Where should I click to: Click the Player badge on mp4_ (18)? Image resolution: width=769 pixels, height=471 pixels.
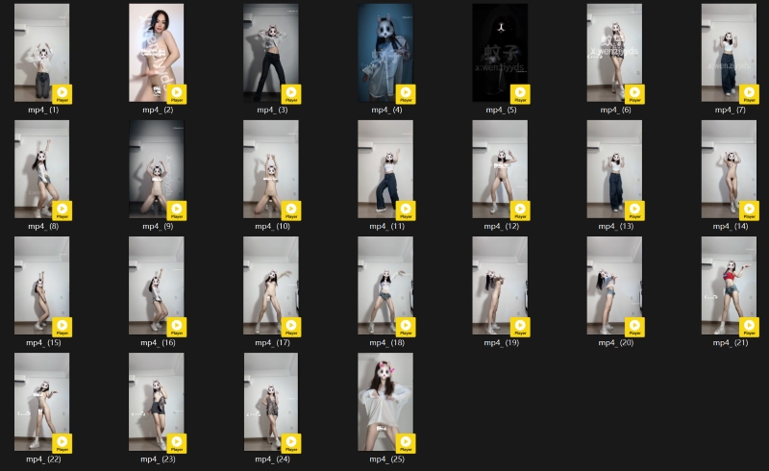tap(406, 327)
